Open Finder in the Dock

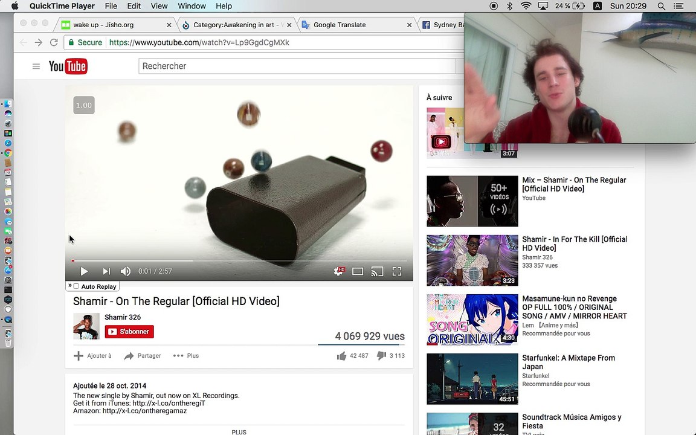pos(8,104)
